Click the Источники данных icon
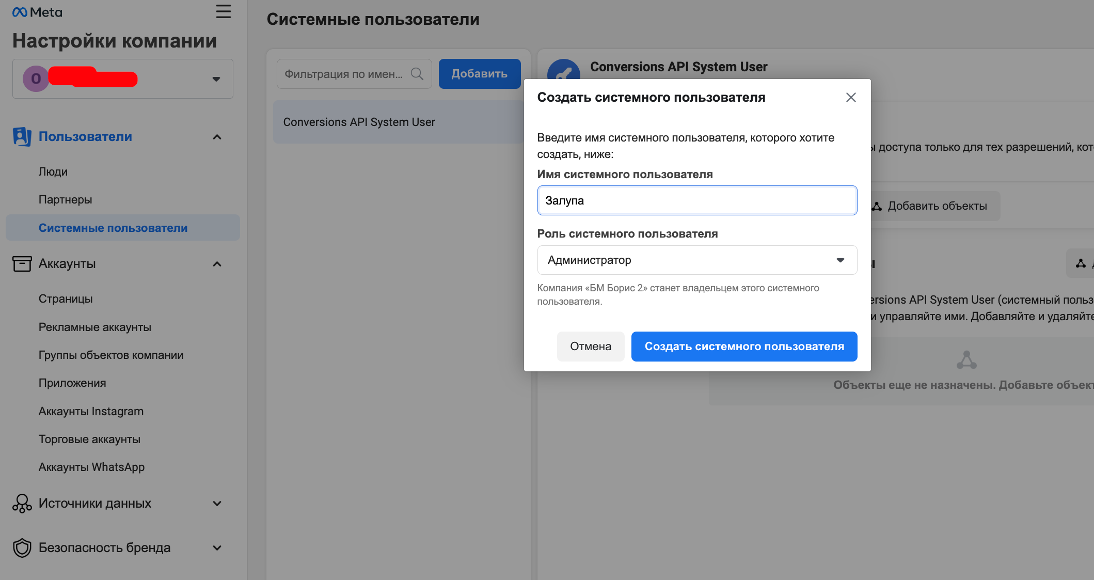 click(22, 504)
